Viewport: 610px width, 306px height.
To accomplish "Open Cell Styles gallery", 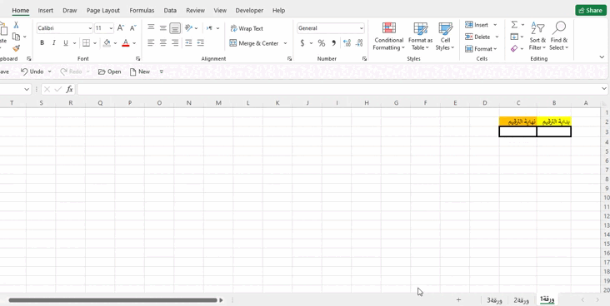I will click(x=445, y=37).
